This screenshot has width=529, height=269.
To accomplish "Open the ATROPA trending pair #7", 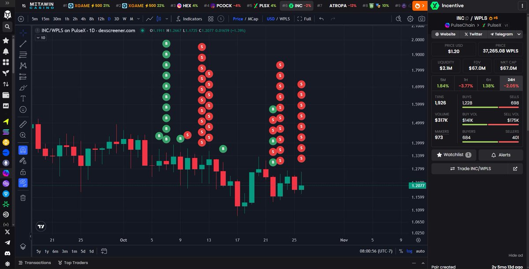I will point(337,6).
